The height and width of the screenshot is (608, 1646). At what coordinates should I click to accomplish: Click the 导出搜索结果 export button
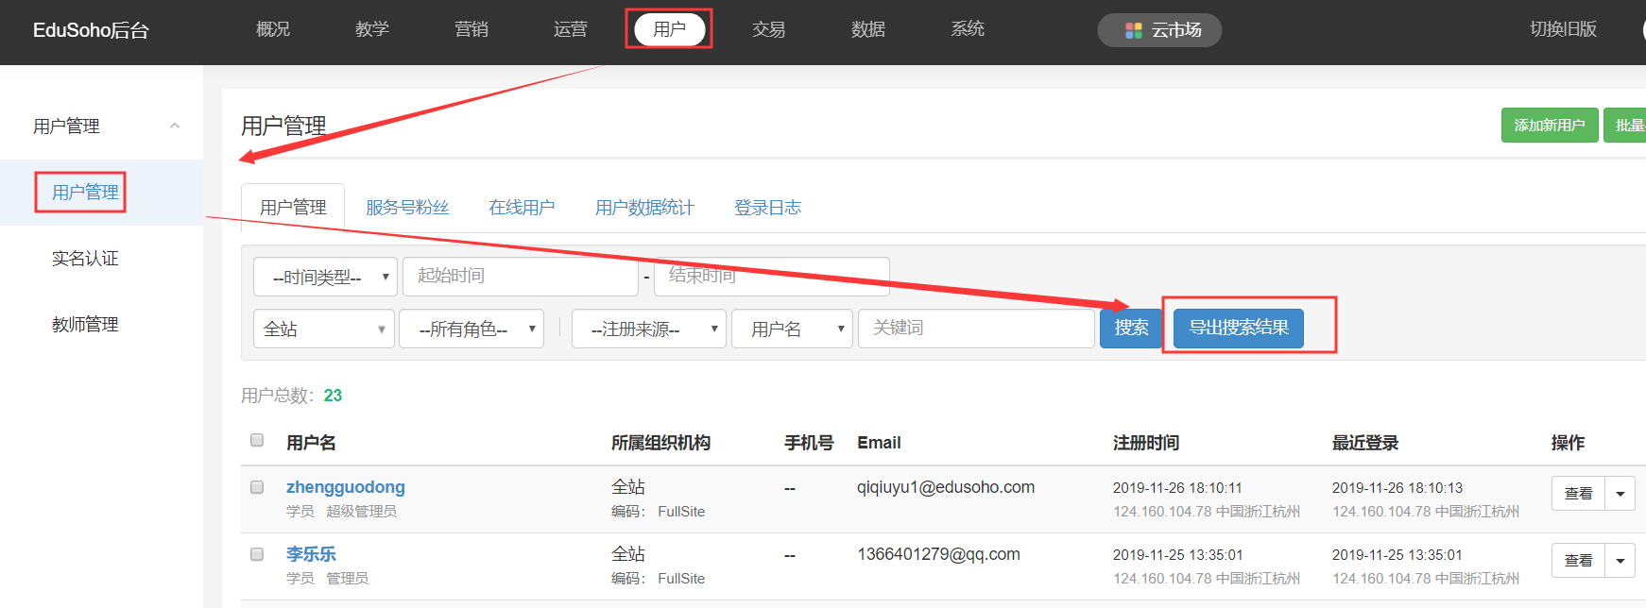1238,329
